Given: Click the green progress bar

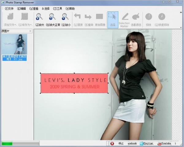Looking at the screenshot, I should 21,143.
